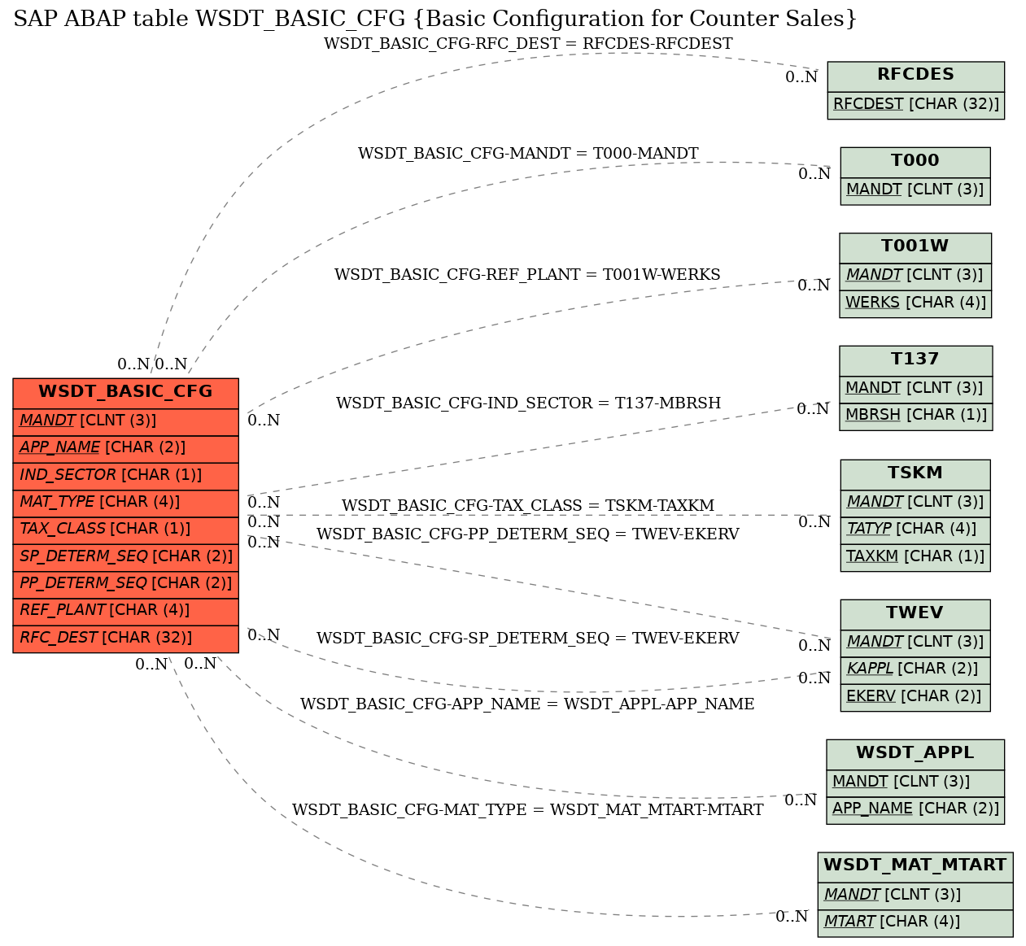The width and height of the screenshot is (1026, 946).
Task: Open the WSDT_MAT_MTART table header
Action: pyautogui.click(x=915, y=866)
